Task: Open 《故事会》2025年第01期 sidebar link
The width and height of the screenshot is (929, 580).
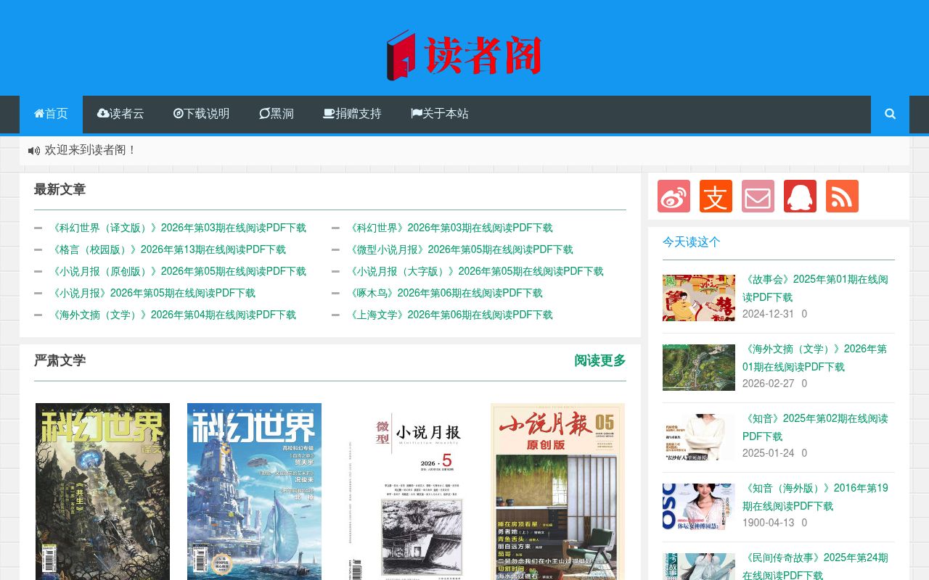Action: tap(815, 289)
